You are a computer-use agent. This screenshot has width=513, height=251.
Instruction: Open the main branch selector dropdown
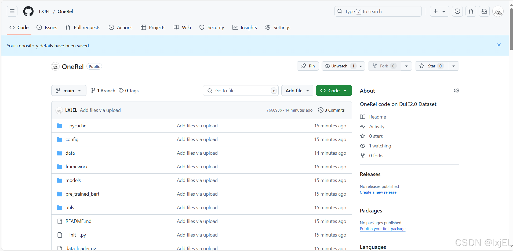pos(69,91)
